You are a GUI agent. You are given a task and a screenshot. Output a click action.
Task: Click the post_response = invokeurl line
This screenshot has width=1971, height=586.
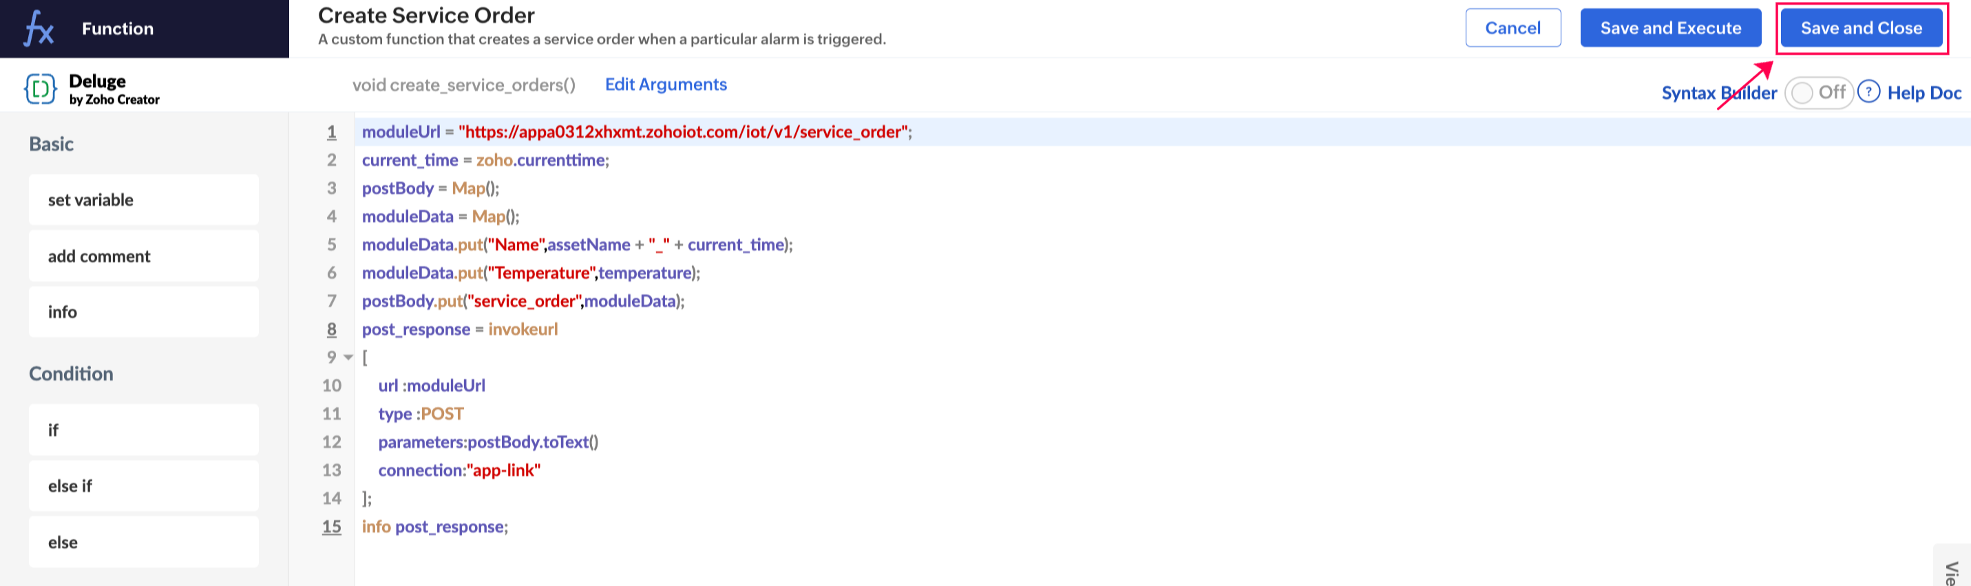point(460,329)
